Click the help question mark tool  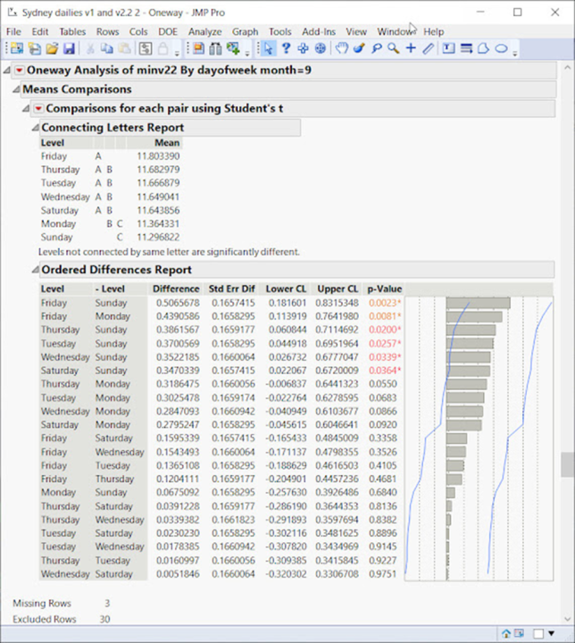click(x=287, y=48)
